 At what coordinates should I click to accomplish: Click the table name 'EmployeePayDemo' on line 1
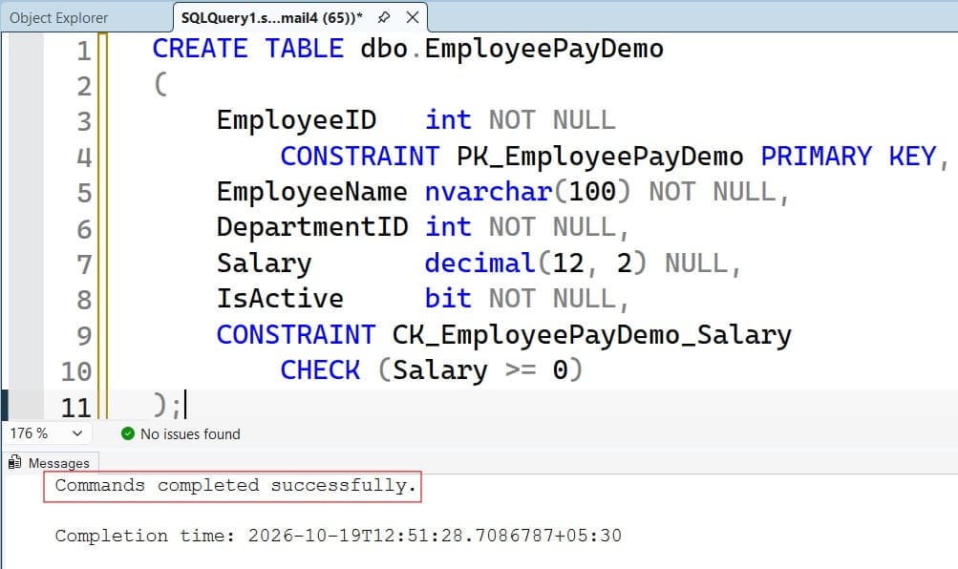543,50
